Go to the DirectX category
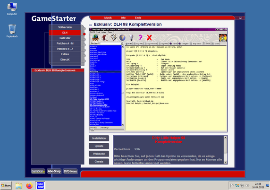The width and height of the screenshot is (270, 190). [65, 60]
